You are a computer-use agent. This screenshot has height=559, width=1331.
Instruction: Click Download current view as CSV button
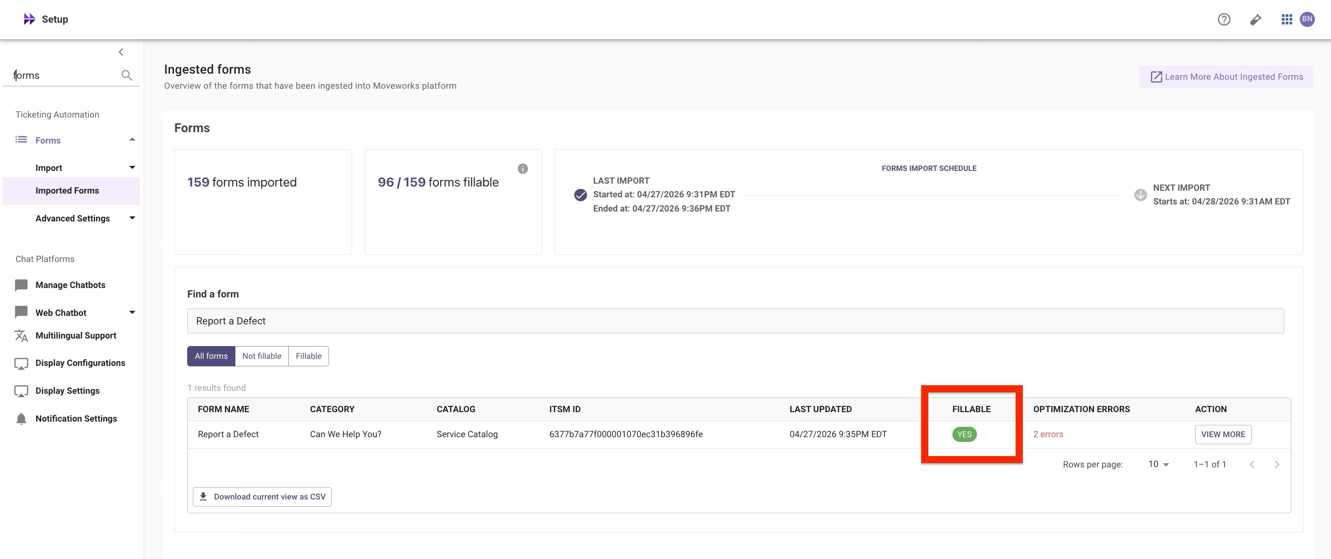click(262, 497)
